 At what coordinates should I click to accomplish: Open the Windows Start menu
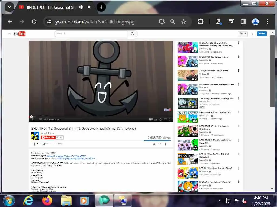pos(9,201)
